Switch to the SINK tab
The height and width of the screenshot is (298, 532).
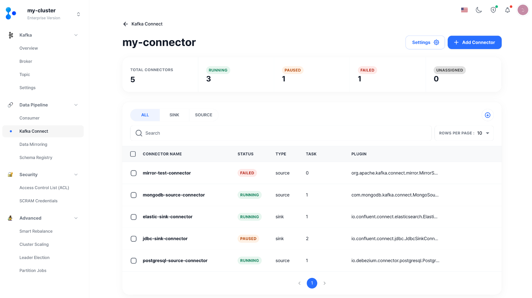174,115
